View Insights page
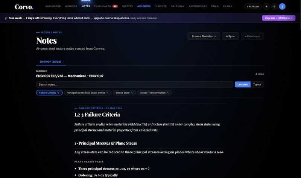Viewport: 301px width, 178px height. point(161,6)
